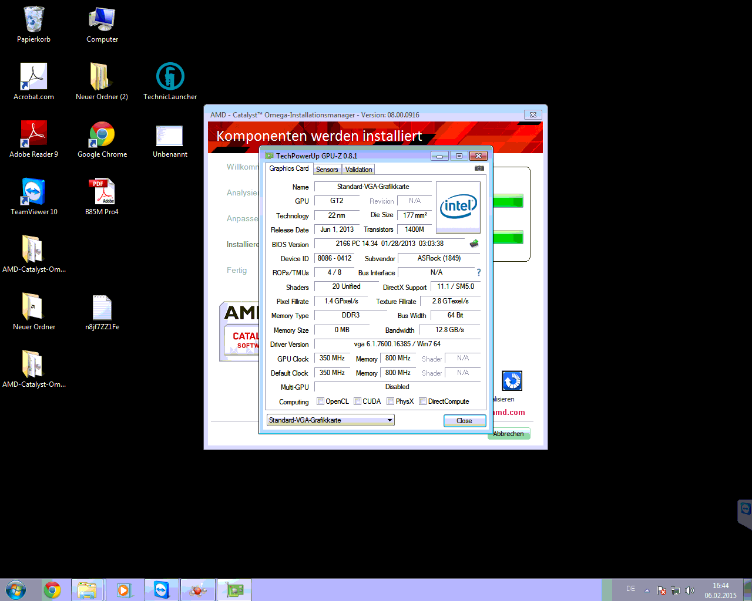Viewport: 752px width, 601px height.
Task: Open the GPU-Z title bar system icon
Action: [270, 156]
